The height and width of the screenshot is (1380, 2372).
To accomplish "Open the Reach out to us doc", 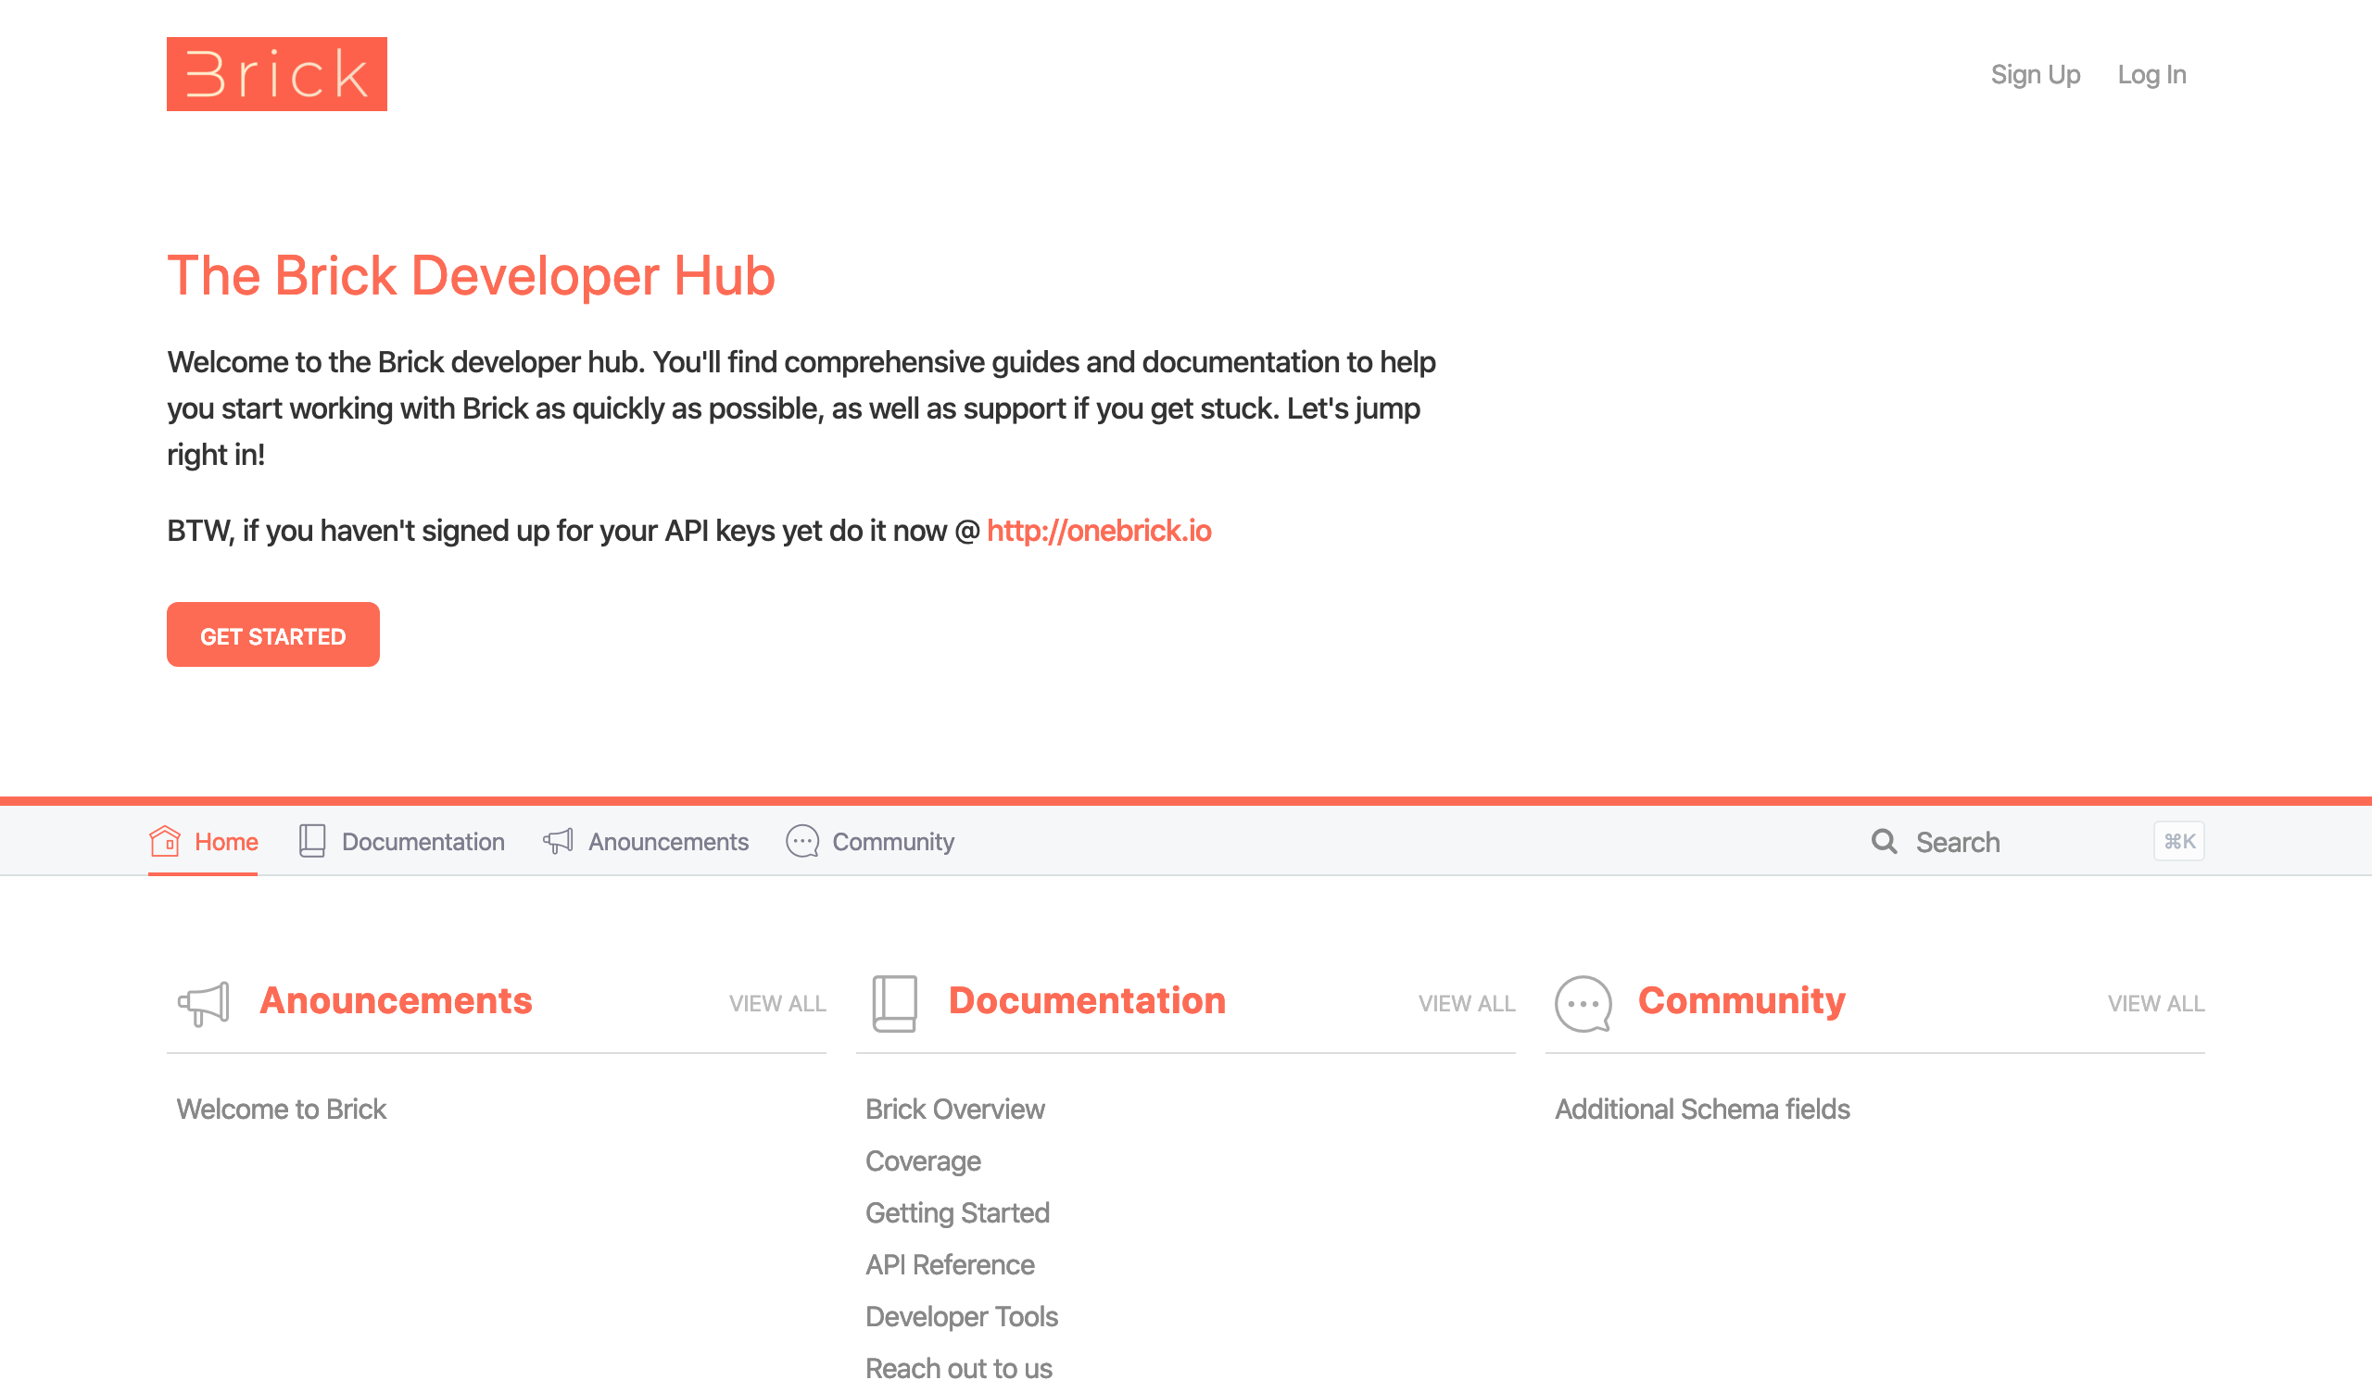I will (x=958, y=1368).
